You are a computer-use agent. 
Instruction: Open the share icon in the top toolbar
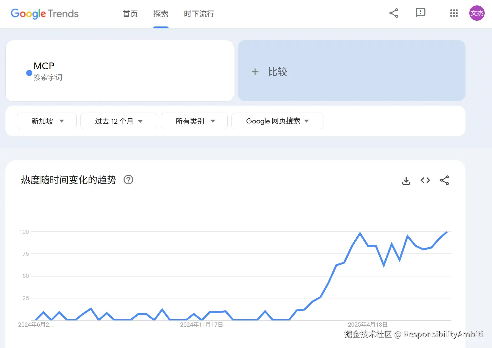tap(394, 13)
